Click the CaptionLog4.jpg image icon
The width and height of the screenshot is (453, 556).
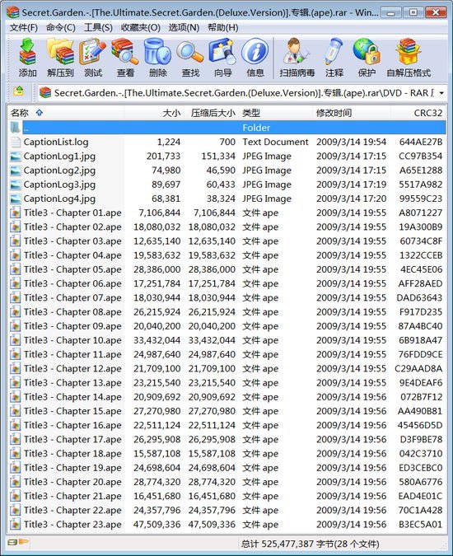click(x=16, y=199)
